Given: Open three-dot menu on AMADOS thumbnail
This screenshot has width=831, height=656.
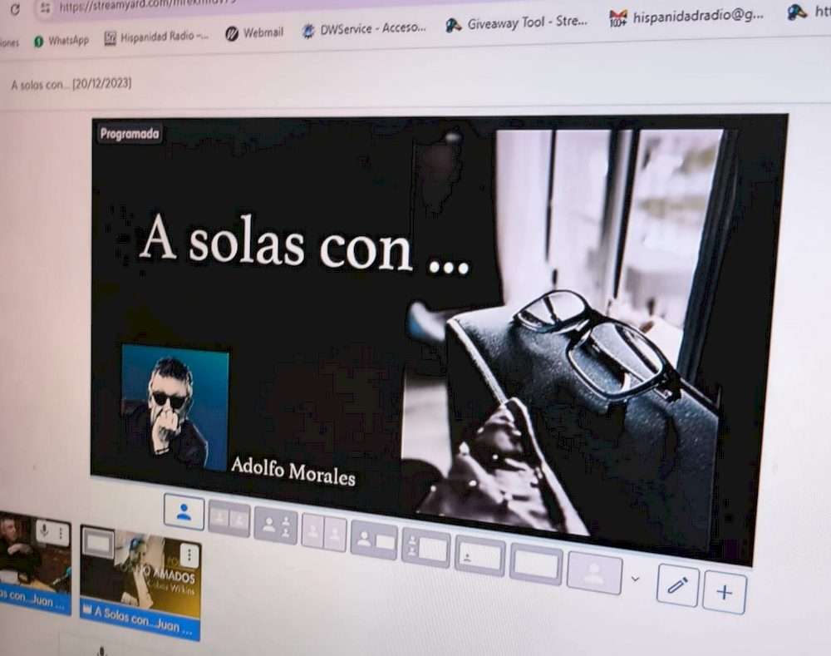Looking at the screenshot, I should point(189,555).
